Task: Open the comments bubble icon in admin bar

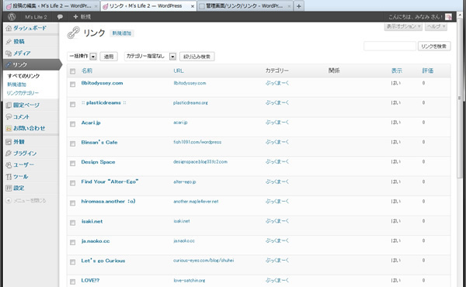Action: point(60,16)
